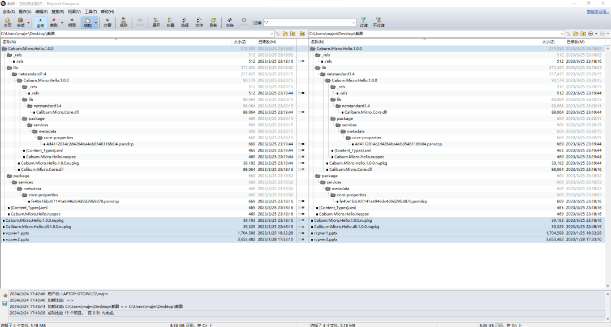The height and width of the screenshot is (327, 611).
Task: Click the log panel top-left icon
Action: 5,295
